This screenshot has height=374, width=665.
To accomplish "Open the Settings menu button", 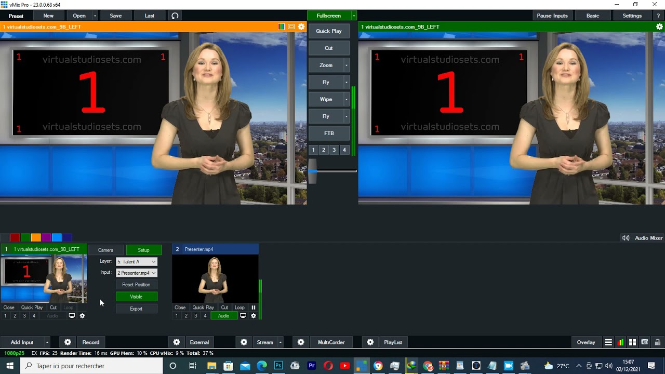I will (632, 16).
